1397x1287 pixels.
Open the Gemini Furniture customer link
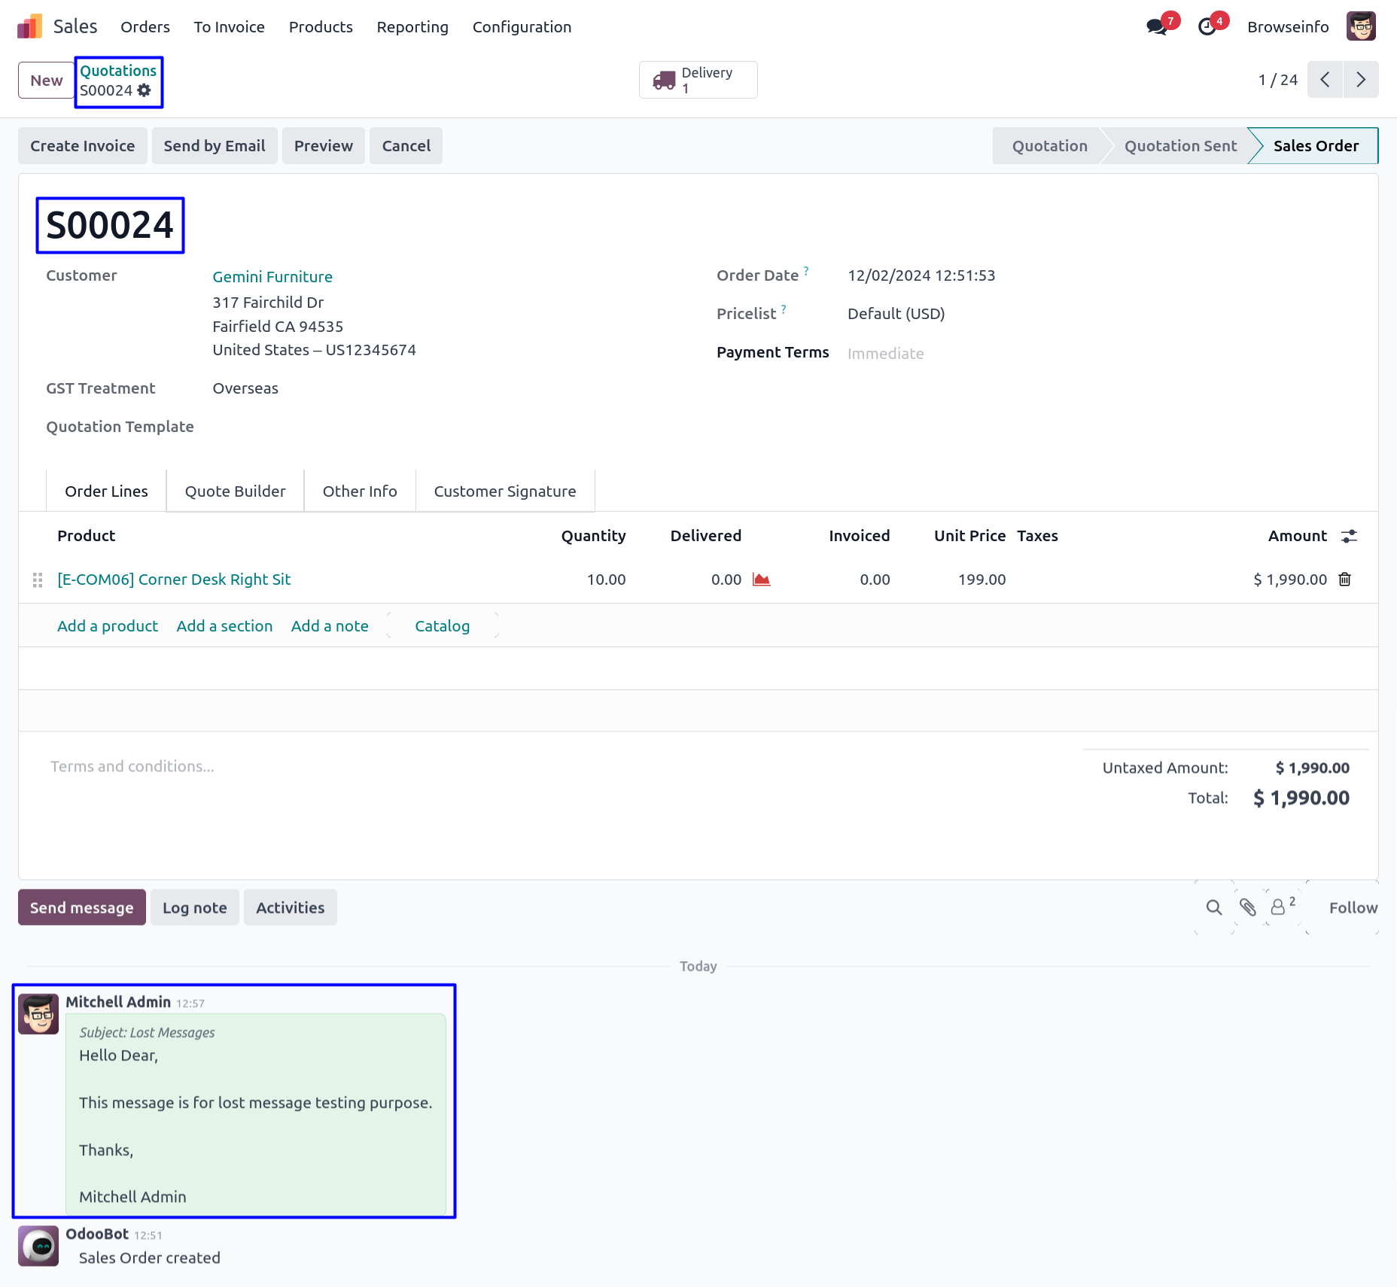click(272, 277)
